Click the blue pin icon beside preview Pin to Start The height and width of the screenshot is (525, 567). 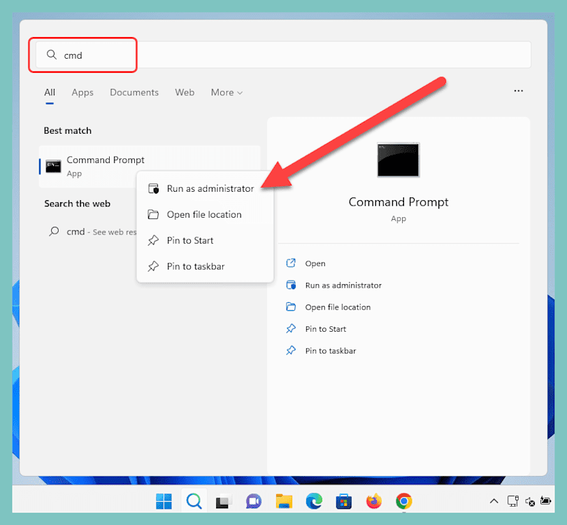pos(291,329)
